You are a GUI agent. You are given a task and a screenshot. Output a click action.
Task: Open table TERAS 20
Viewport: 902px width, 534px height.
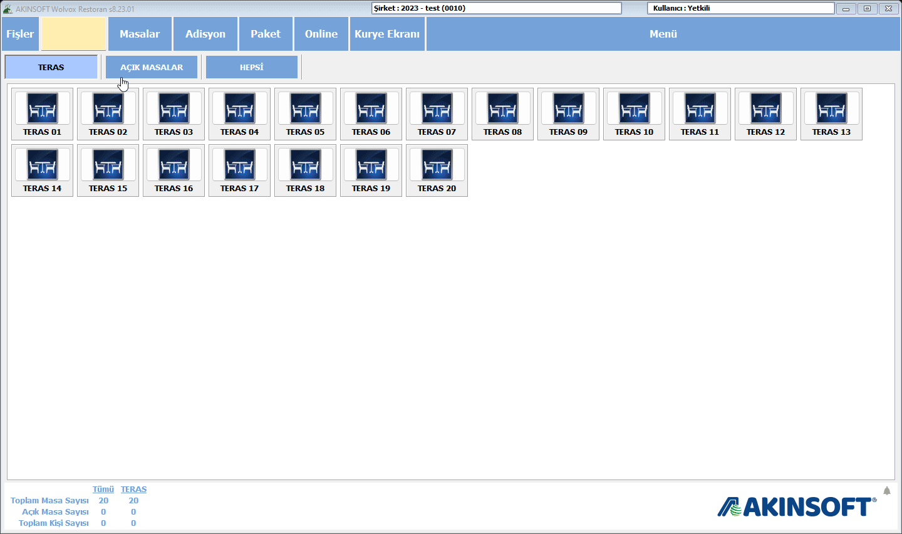tap(437, 170)
